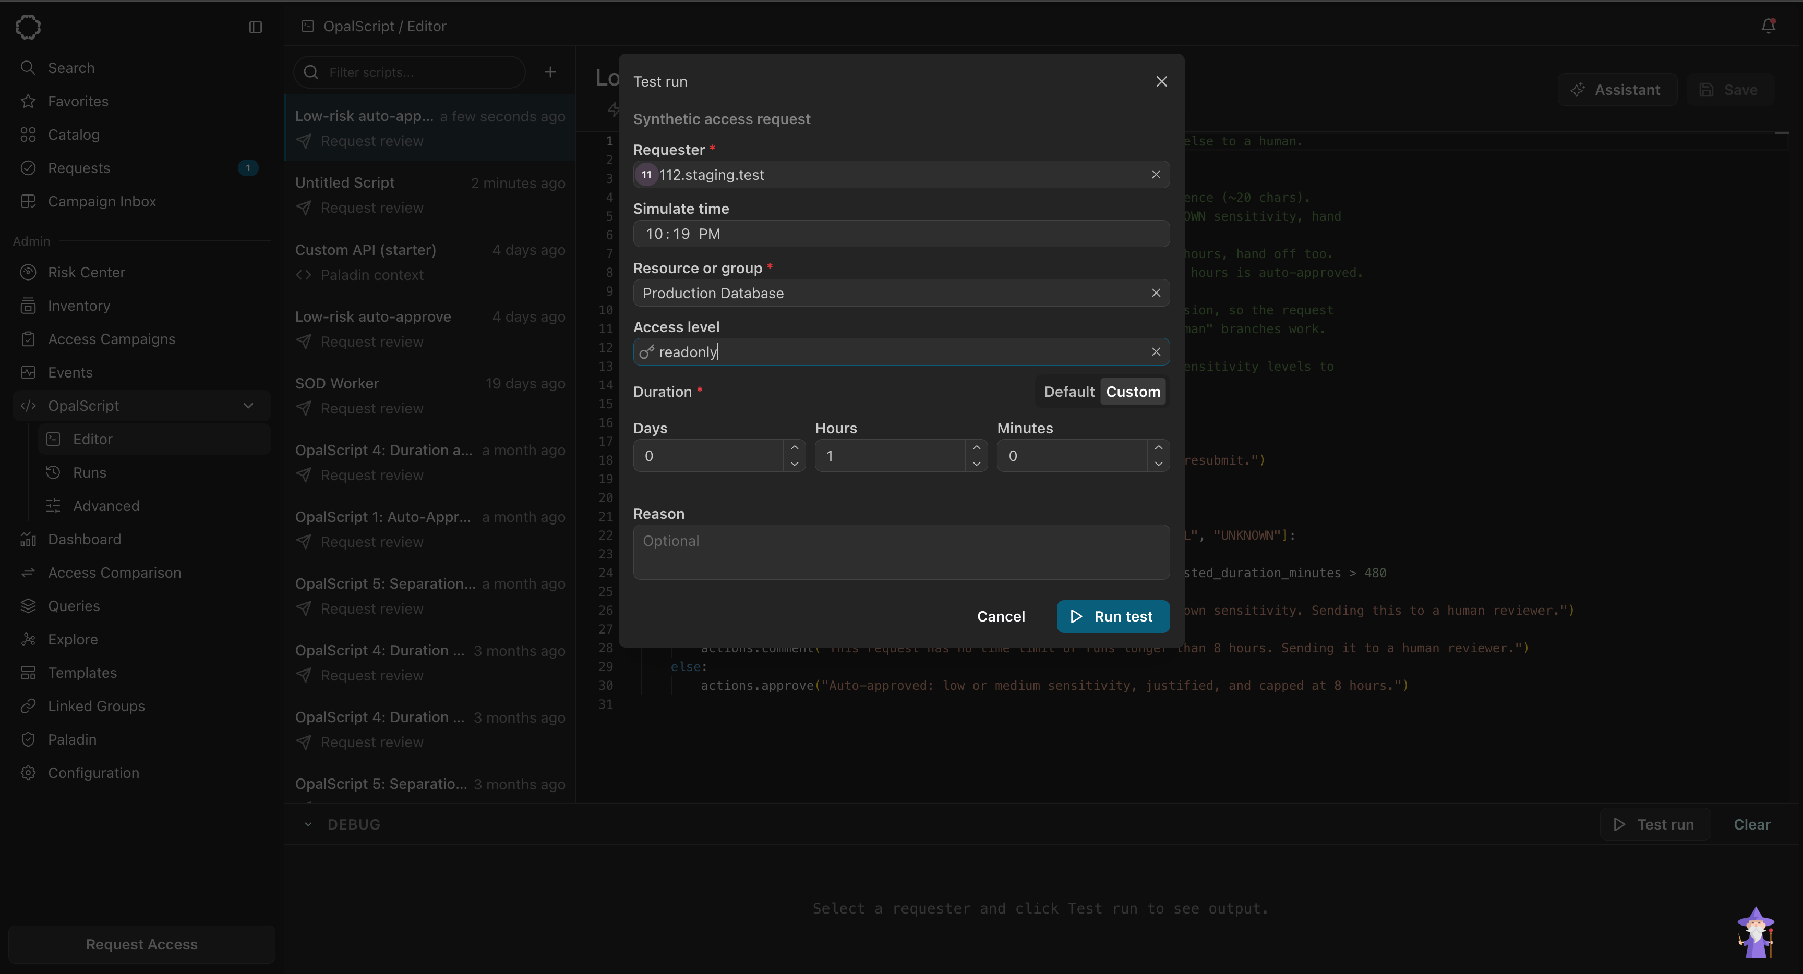This screenshot has height=974, width=1803.
Task: Click Cancel in Test run dialog
Action: click(x=1001, y=616)
